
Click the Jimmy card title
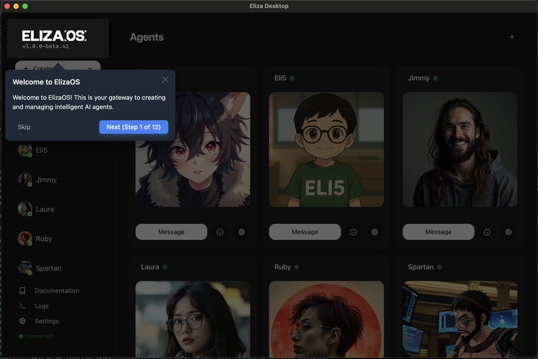click(419, 78)
